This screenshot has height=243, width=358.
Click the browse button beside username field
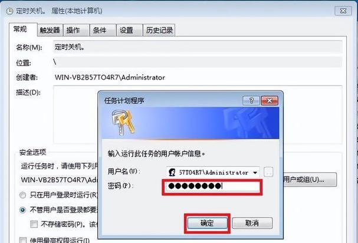(x=268, y=172)
